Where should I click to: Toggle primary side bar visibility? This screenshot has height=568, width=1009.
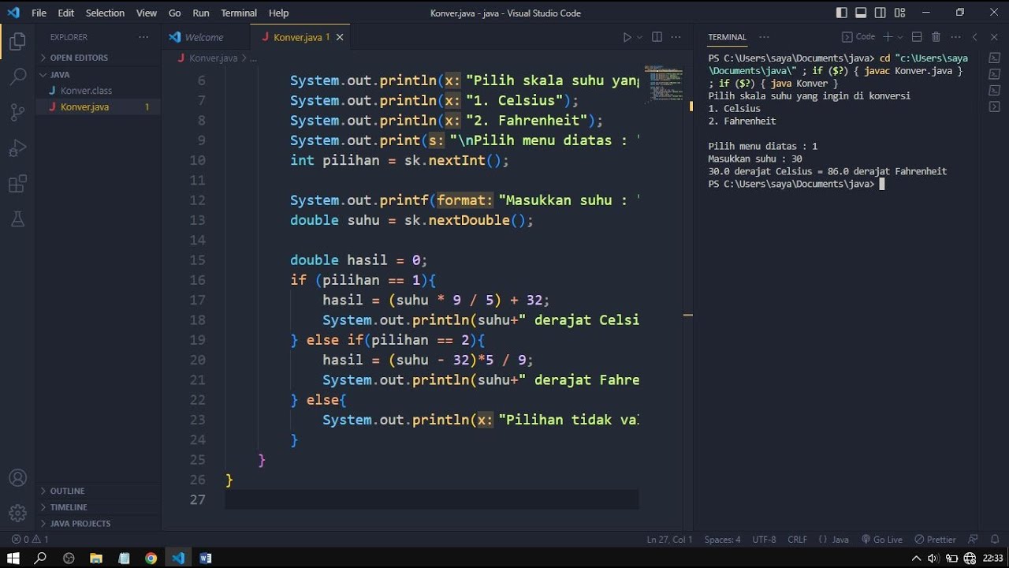pyautogui.click(x=842, y=13)
